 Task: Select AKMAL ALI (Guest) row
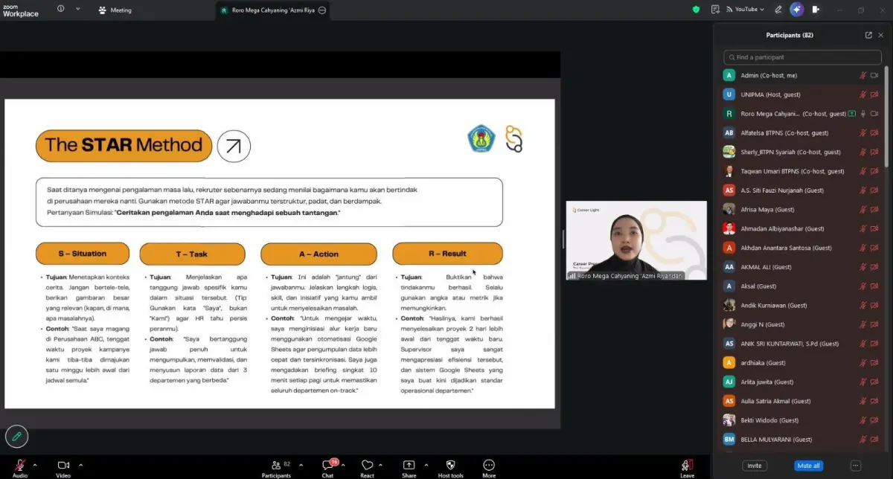(x=801, y=267)
